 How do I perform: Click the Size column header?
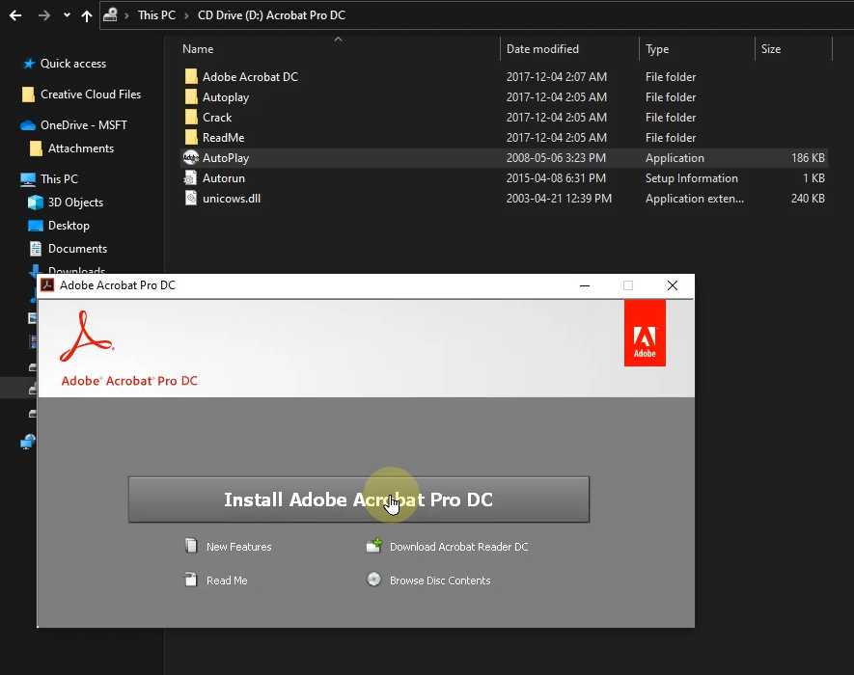(x=771, y=49)
